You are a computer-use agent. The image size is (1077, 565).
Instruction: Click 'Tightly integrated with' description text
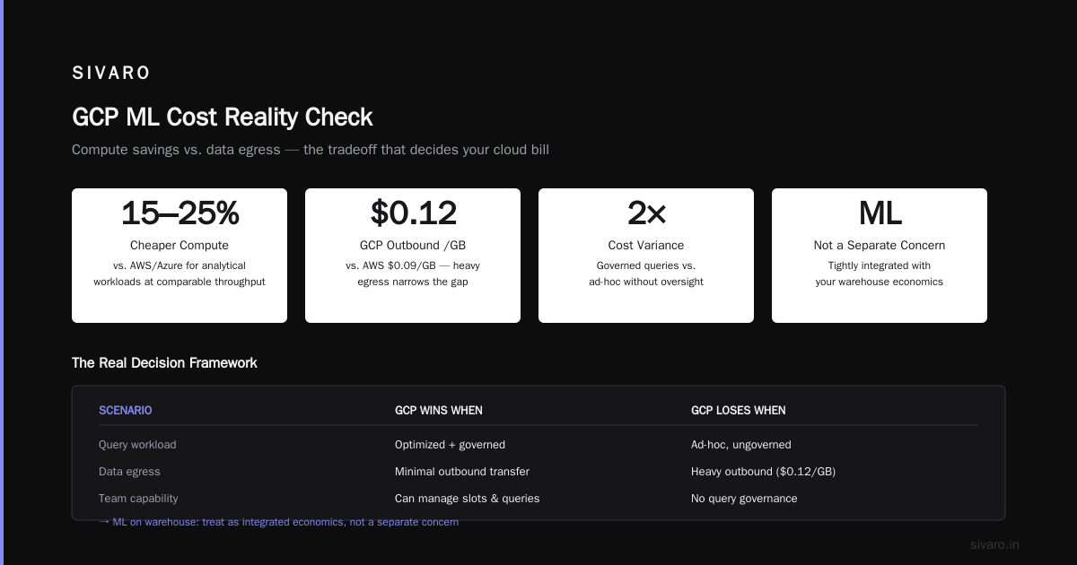[x=880, y=265]
